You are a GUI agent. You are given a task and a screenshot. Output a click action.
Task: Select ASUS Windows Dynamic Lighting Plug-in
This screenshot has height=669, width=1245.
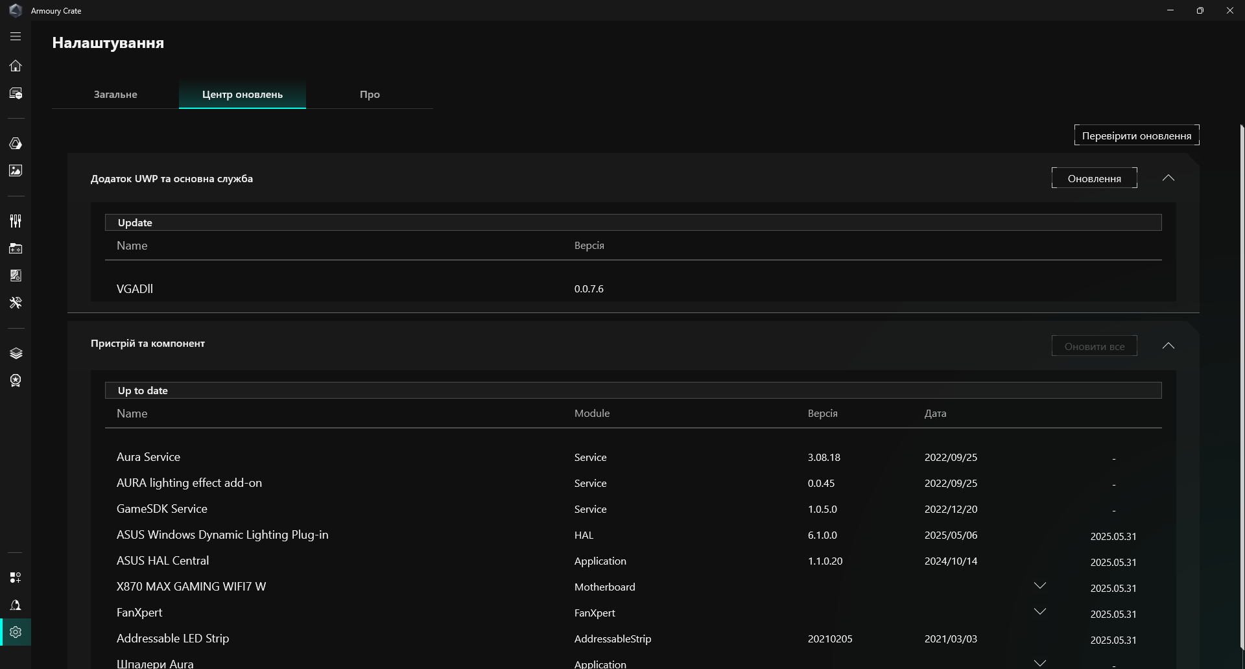(x=222, y=535)
